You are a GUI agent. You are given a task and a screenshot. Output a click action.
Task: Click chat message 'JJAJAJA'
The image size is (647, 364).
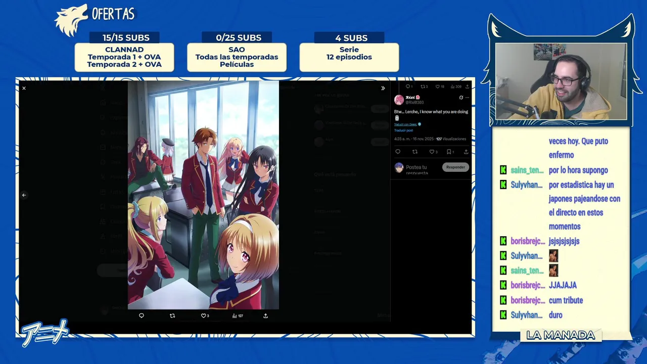pos(563,286)
